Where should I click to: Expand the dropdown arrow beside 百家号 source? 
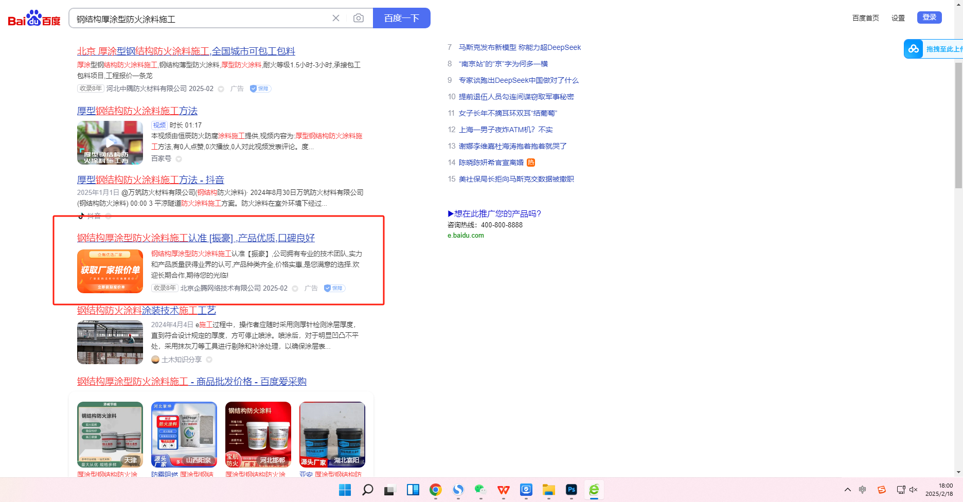pos(179,159)
